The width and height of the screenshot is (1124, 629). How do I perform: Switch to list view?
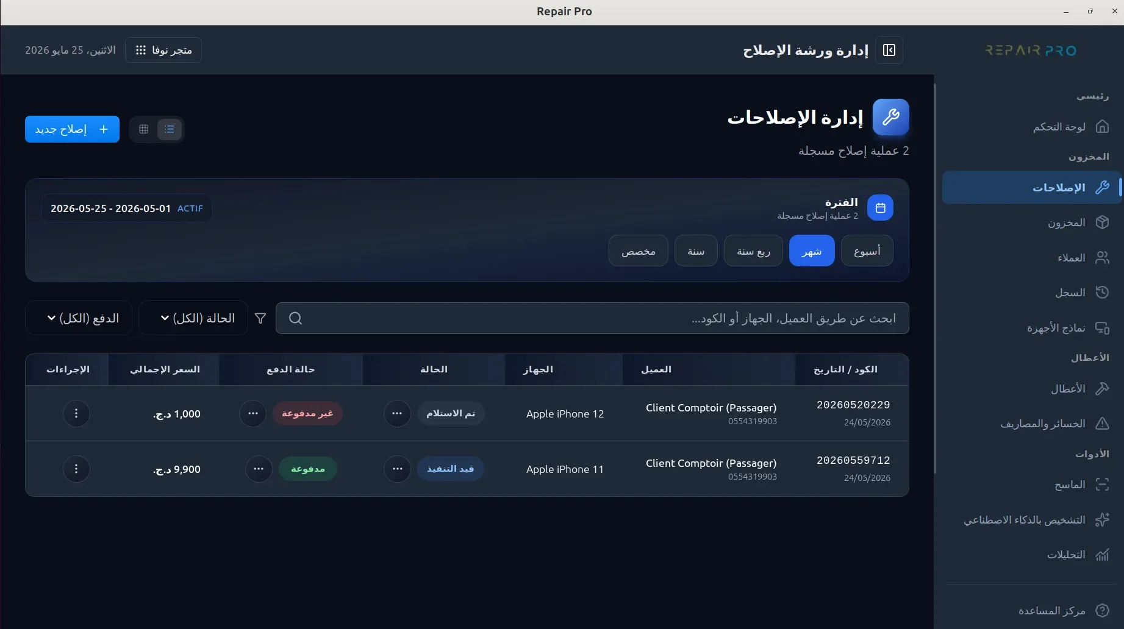tap(170, 129)
